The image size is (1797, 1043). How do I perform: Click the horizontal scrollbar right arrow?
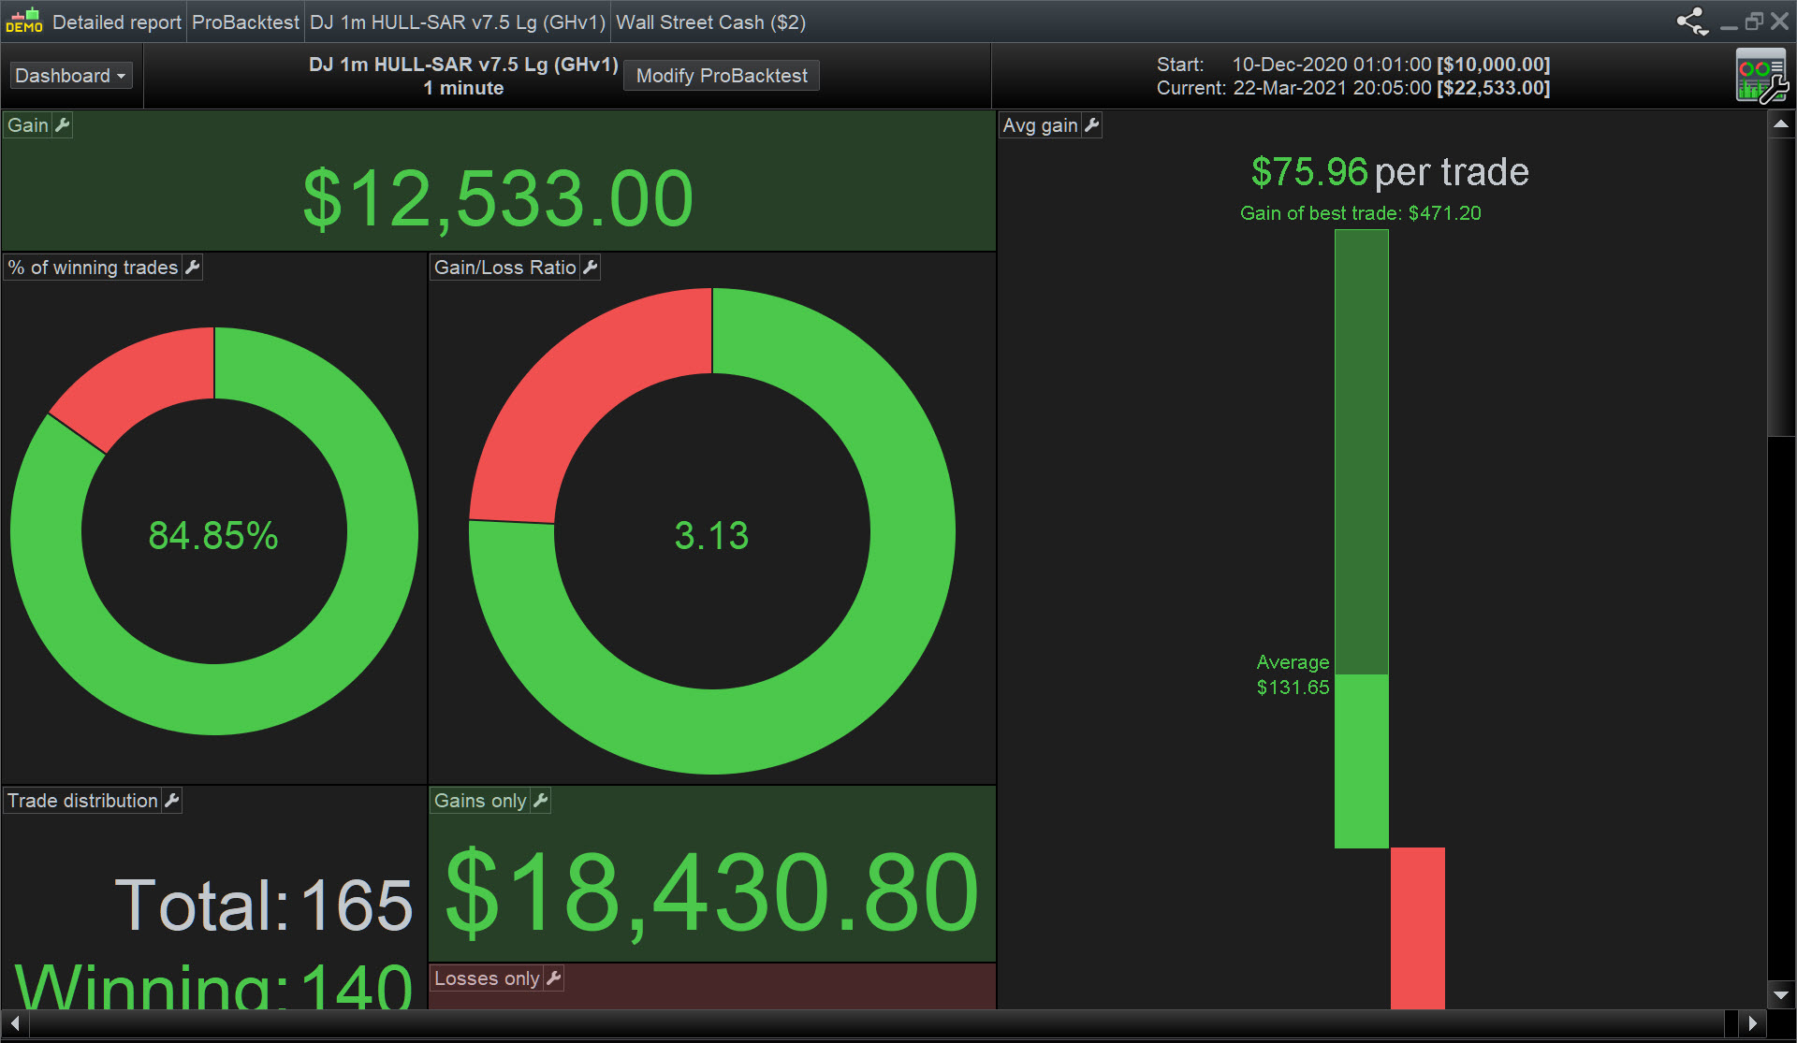coord(1752,1023)
